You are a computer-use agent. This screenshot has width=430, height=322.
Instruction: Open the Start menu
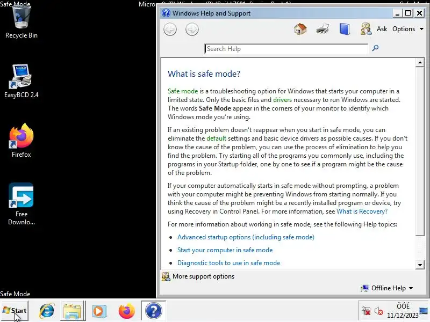(15, 311)
